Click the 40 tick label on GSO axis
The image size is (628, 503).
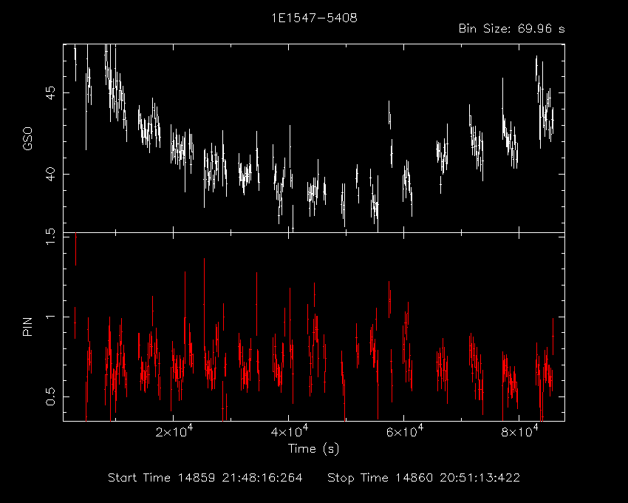[50, 174]
